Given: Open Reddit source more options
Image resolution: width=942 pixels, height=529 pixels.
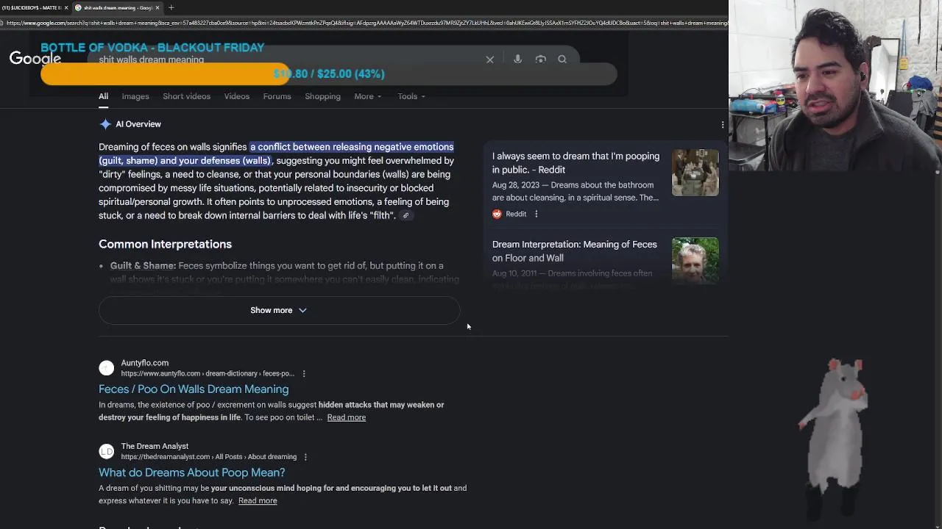Looking at the screenshot, I should (536, 214).
